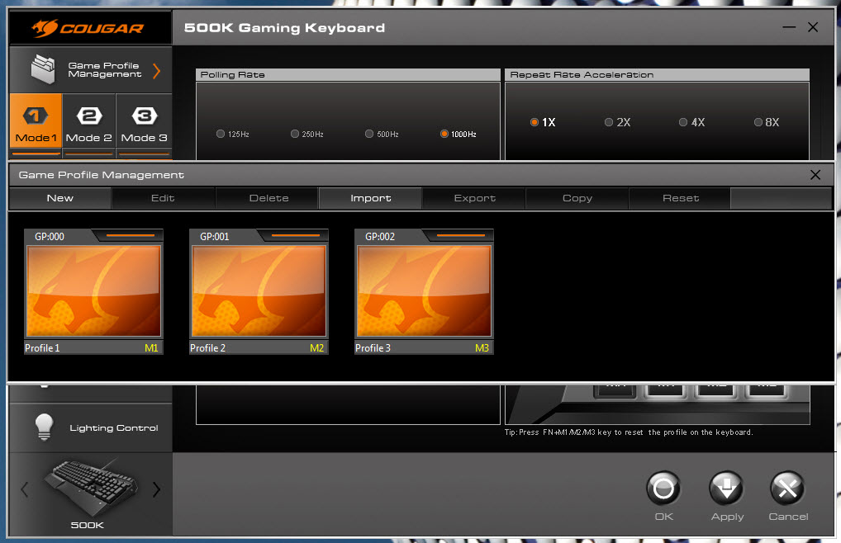Click Reset in profile toolbar

pyautogui.click(x=681, y=198)
